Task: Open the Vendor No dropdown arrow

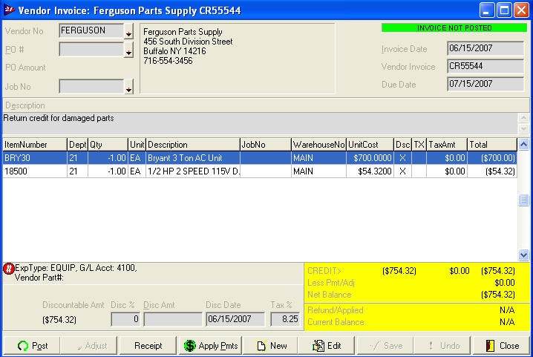Action: (x=128, y=31)
